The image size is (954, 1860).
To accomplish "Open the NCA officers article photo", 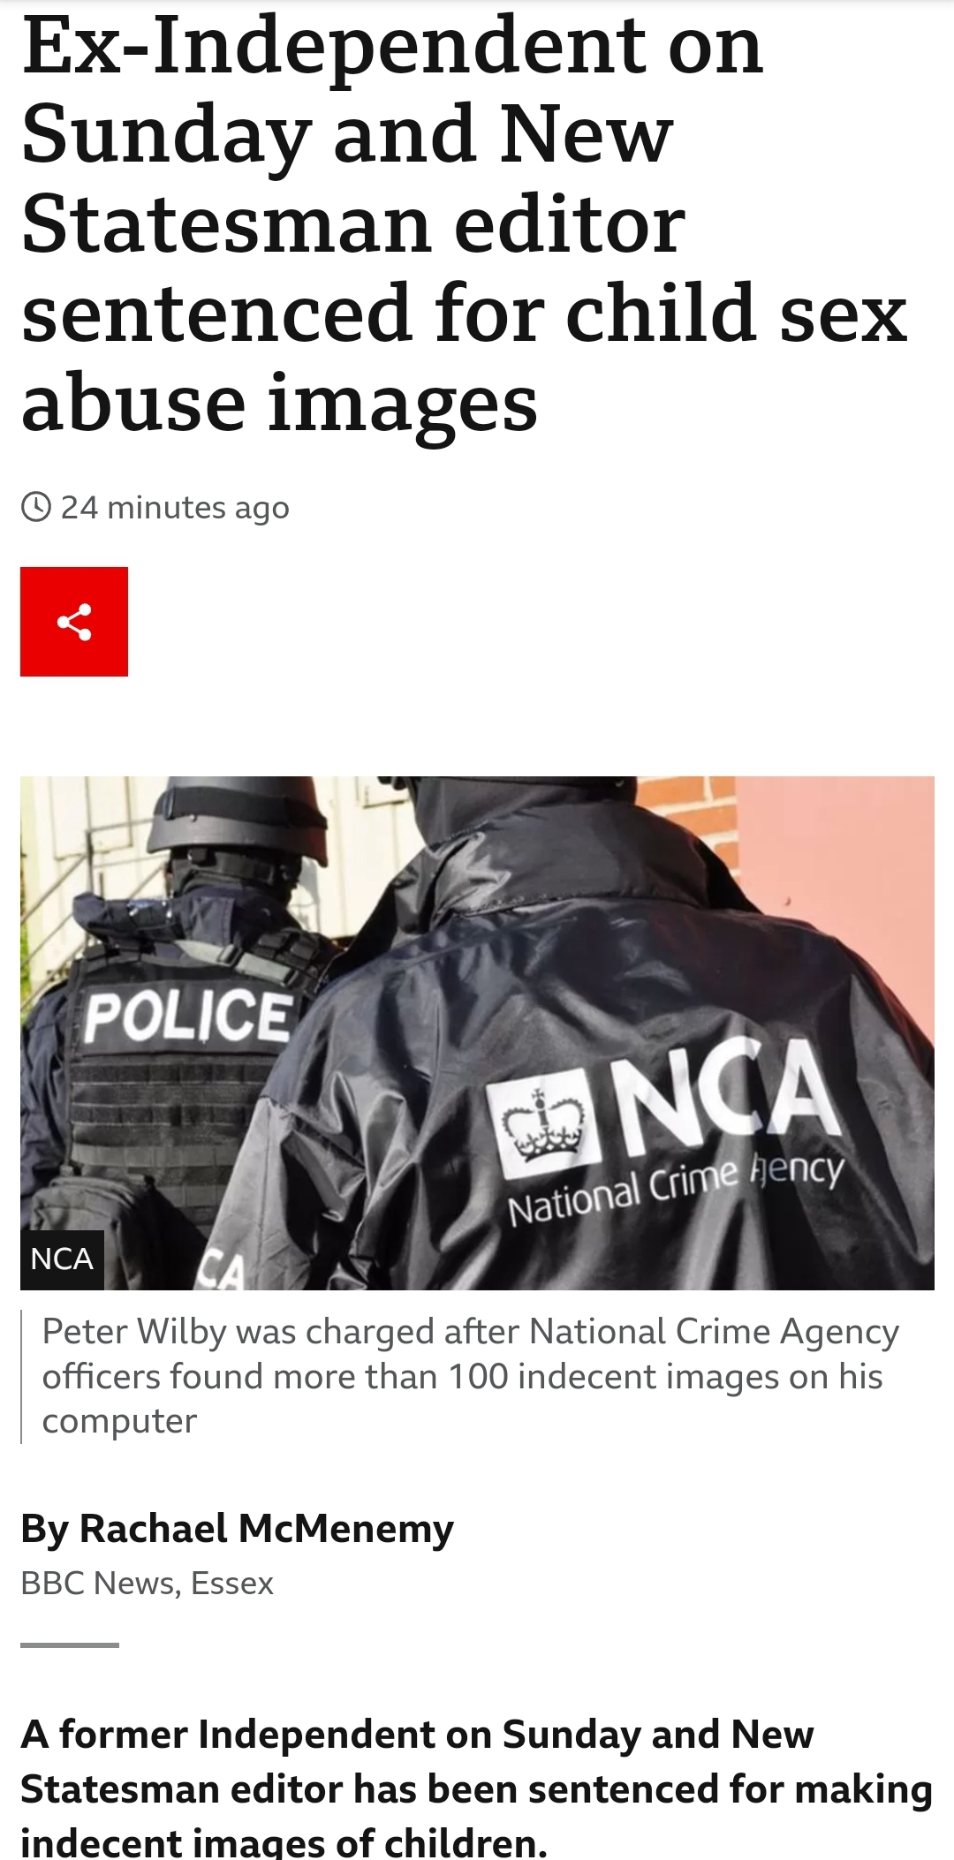I will tap(477, 1032).
